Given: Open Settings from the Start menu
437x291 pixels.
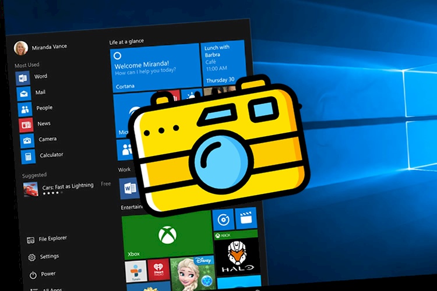Looking at the screenshot, I should (x=44, y=257).
